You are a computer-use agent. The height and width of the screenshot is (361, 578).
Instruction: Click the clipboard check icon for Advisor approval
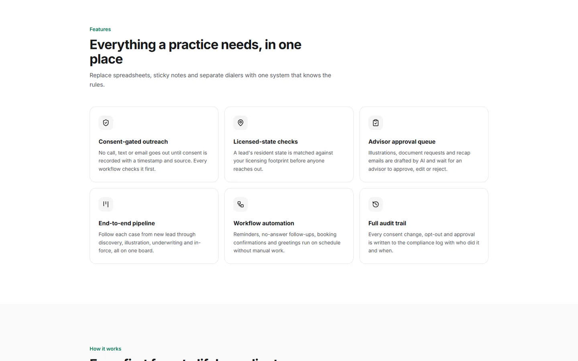coord(375,123)
